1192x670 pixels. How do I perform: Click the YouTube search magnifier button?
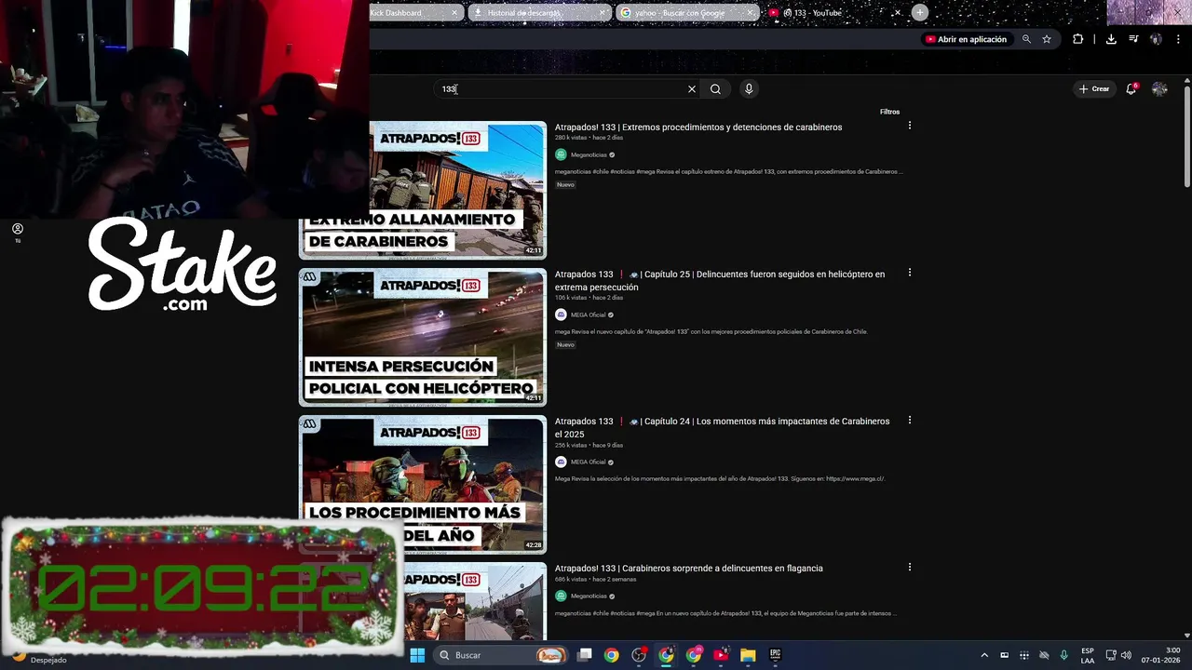tap(715, 89)
